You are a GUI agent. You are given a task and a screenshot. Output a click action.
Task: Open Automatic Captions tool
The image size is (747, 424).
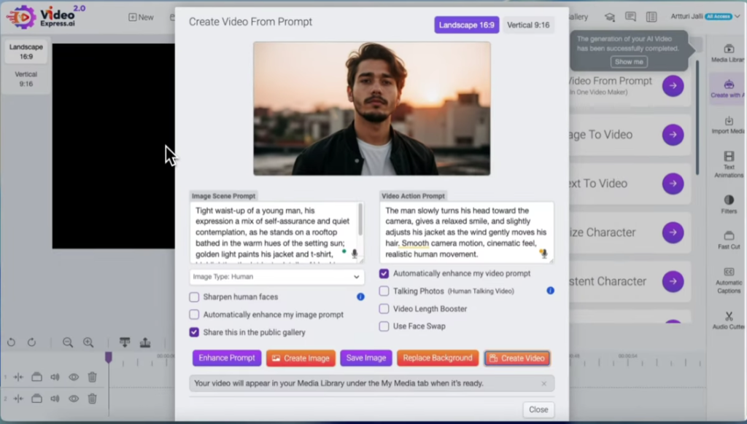point(728,280)
